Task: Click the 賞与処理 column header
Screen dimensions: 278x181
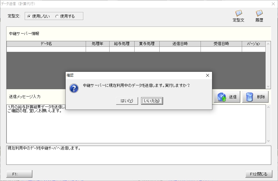Action: click(x=147, y=44)
